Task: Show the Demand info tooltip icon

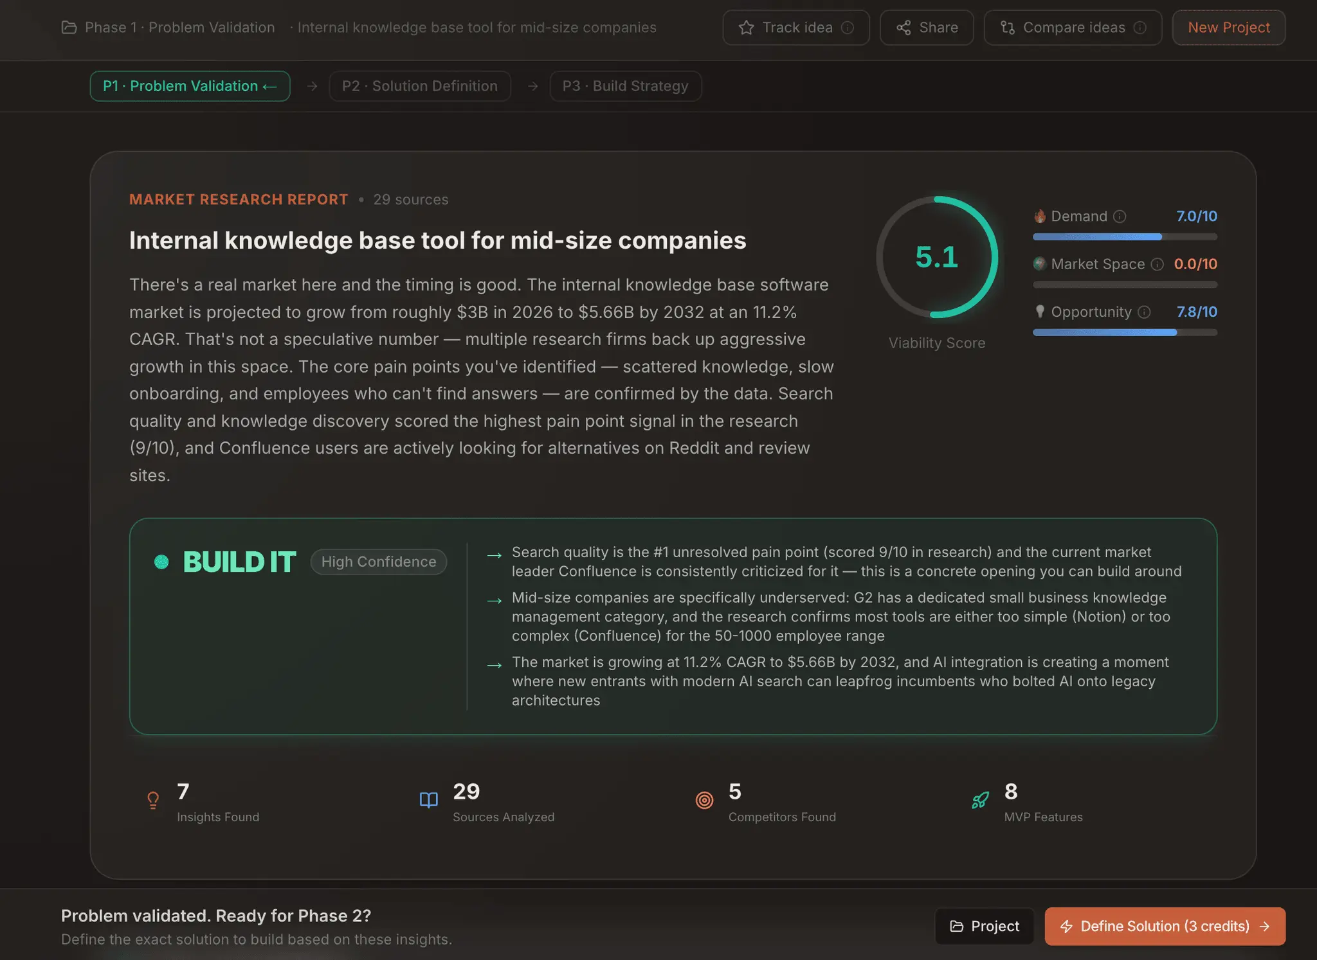Action: point(1120,217)
